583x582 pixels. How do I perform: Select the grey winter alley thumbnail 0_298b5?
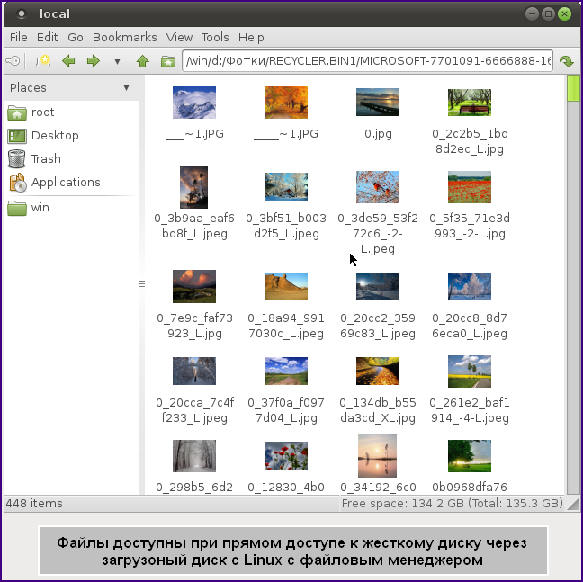tap(194, 456)
